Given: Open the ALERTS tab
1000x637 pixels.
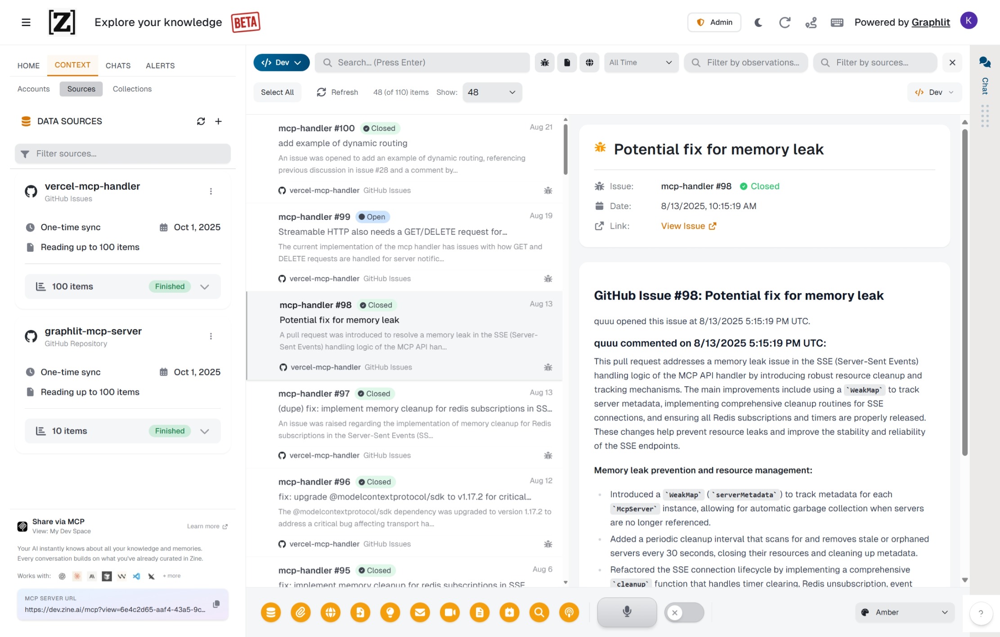Looking at the screenshot, I should click(x=160, y=66).
